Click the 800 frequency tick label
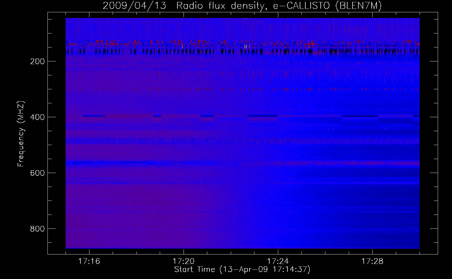The width and height of the screenshot is (452, 279). [37, 229]
